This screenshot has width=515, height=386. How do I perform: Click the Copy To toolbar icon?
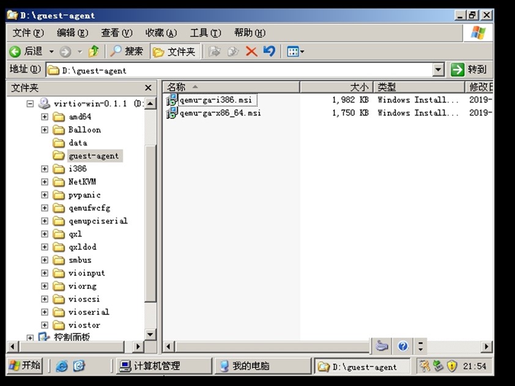coord(233,51)
